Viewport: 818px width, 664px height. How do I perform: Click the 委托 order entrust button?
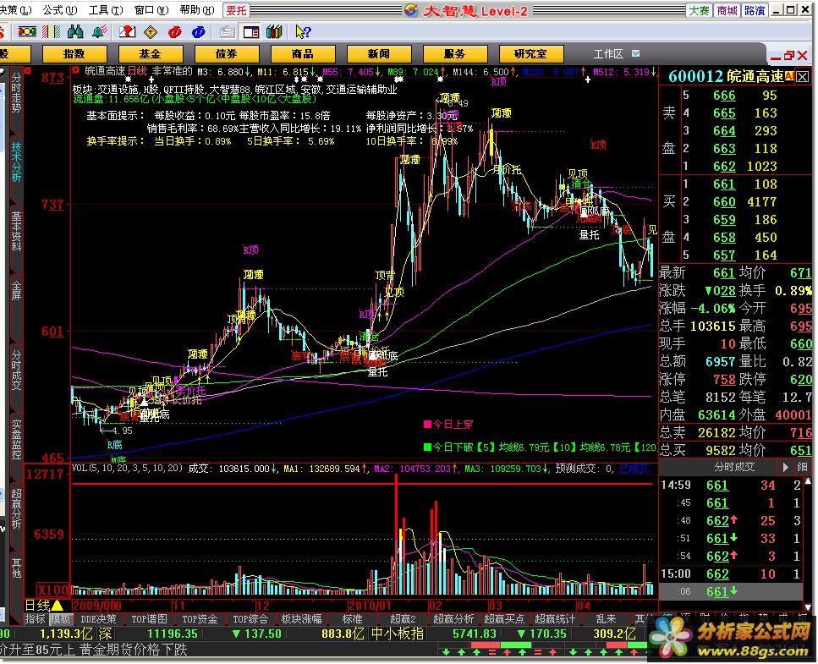pyautogui.click(x=236, y=10)
